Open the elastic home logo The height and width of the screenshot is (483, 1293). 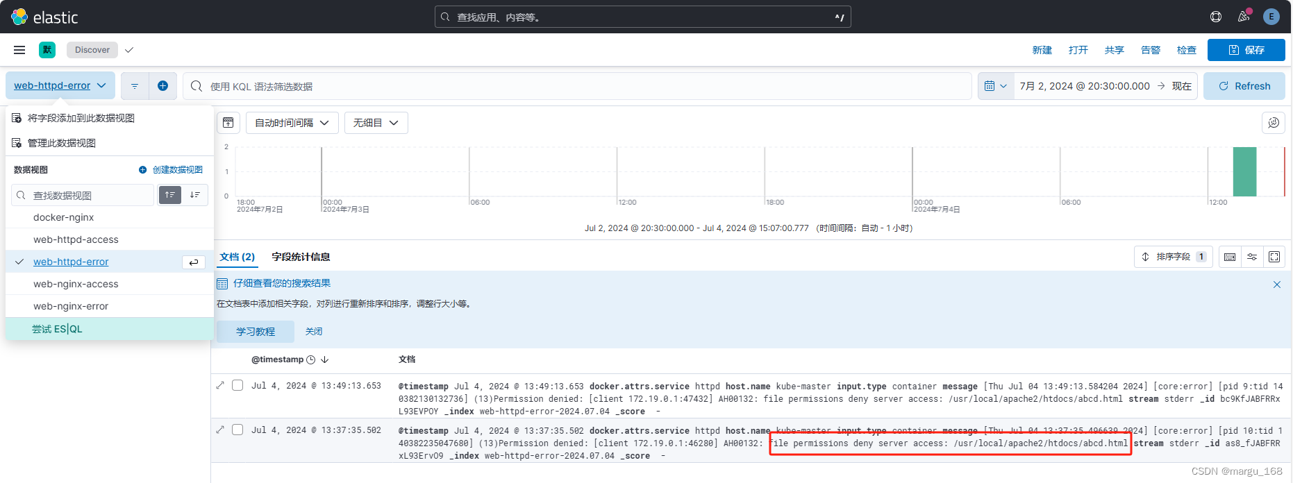point(44,17)
